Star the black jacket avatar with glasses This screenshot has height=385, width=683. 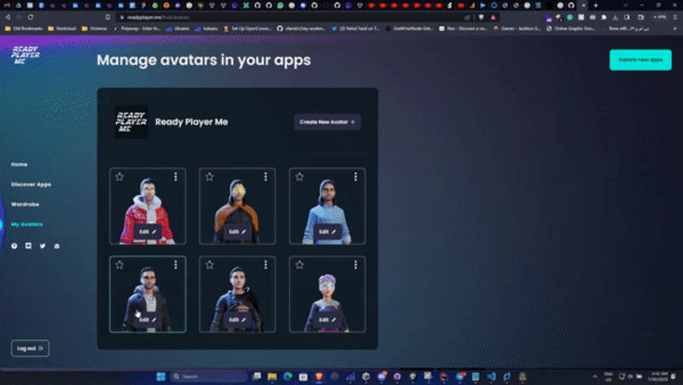[x=120, y=265]
